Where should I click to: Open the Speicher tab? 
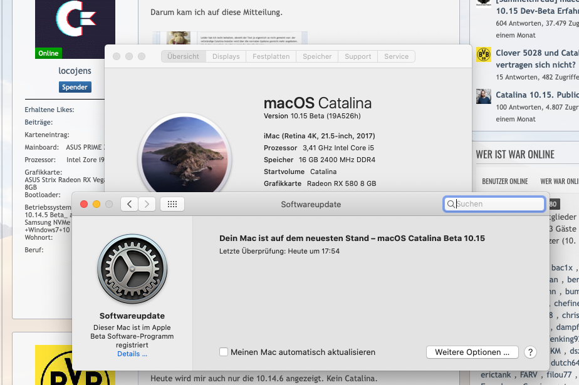[x=317, y=56]
